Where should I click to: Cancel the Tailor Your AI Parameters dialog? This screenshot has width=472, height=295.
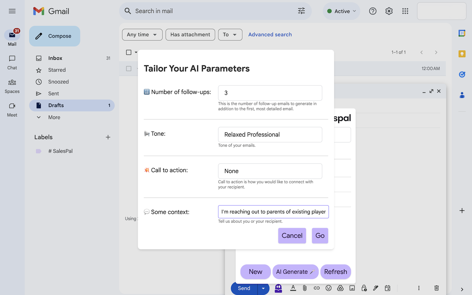coord(292,236)
